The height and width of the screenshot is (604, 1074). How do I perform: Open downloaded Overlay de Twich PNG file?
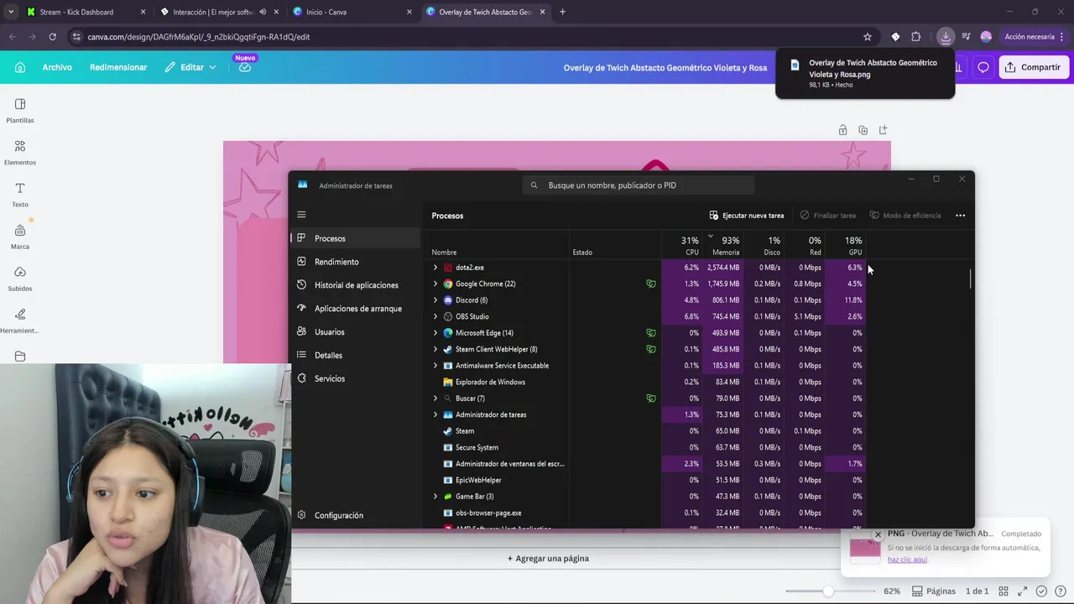click(865, 73)
